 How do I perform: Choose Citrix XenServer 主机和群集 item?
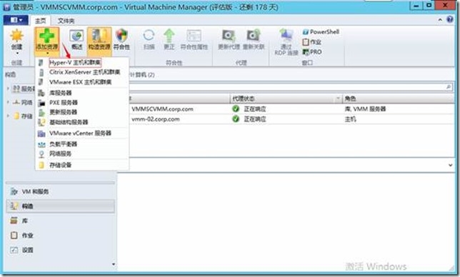coord(82,72)
